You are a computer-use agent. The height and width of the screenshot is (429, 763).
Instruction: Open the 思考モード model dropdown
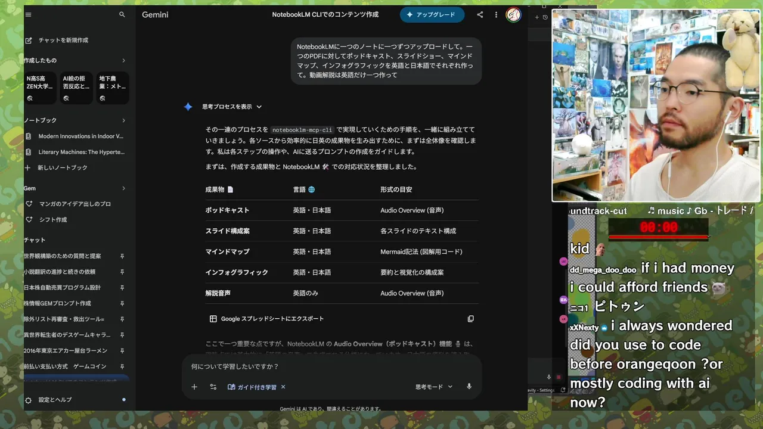pos(434,387)
